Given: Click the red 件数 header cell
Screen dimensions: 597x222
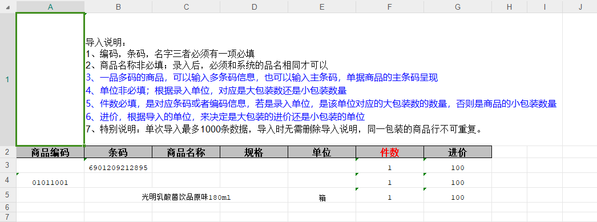Looking at the screenshot, I should point(390,152).
